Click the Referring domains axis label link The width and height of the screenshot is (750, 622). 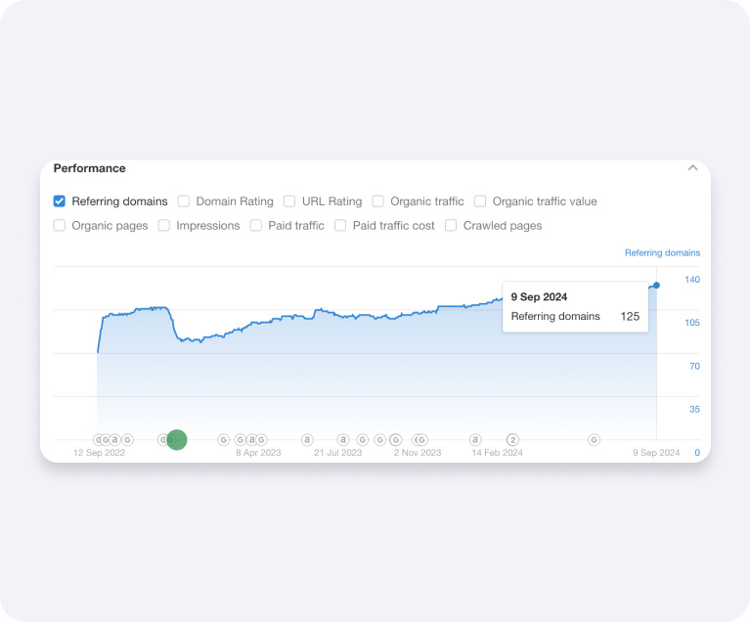(662, 252)
